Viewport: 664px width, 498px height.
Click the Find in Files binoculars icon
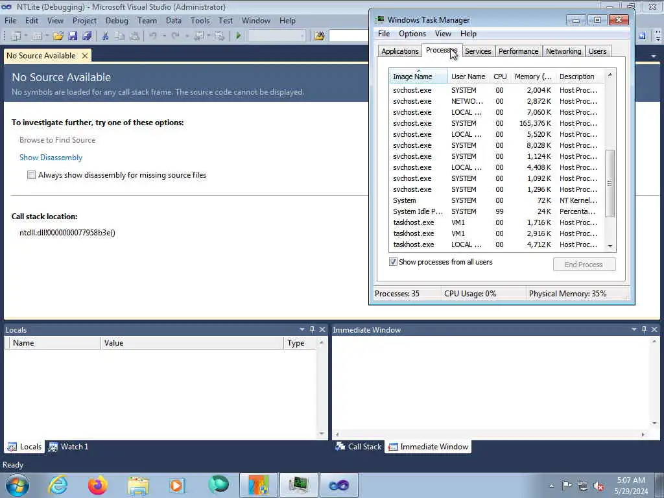point(319,36)
